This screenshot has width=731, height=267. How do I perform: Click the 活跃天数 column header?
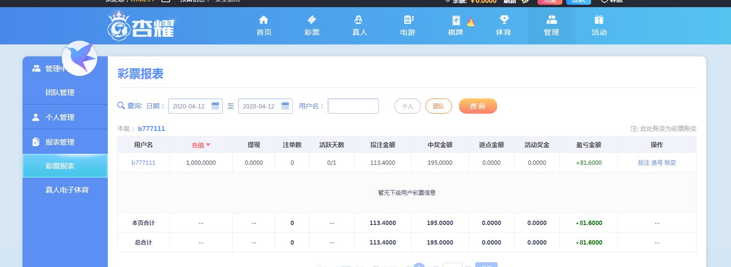pos(331,145)
